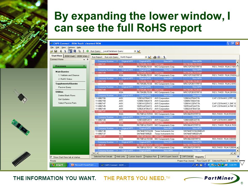Click the help question mark tray icon

click(201, 165)
